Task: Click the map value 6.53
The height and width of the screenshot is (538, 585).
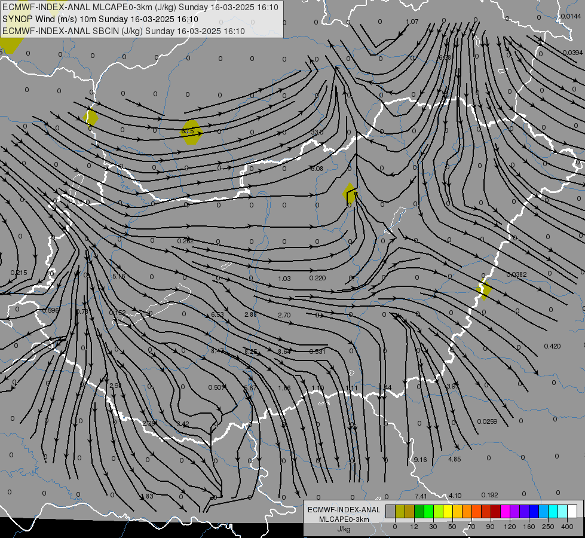Action: pos(217,315)
